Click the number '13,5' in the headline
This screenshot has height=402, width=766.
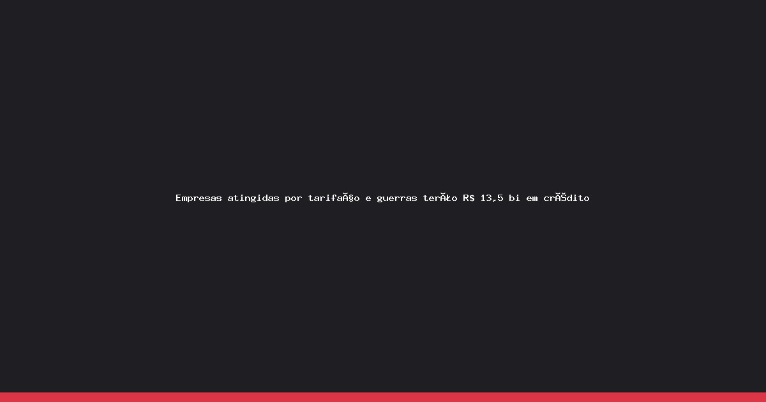[x=492, y=198]
